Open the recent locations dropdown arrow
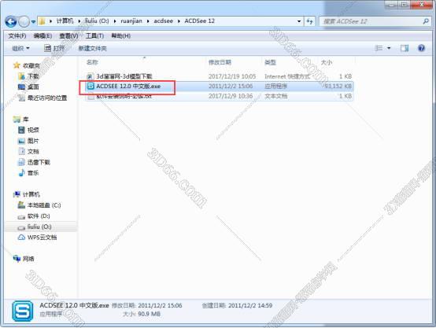The image size is (436, 328). coord(33,22)
